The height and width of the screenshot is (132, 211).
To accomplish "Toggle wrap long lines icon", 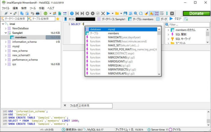I will coord(162,13).
